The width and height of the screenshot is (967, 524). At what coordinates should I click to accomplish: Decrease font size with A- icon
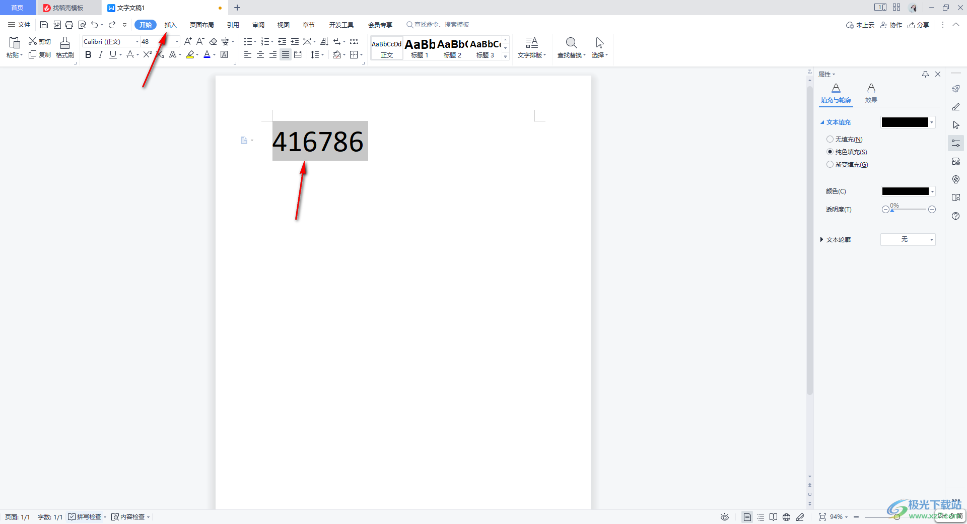200,41
